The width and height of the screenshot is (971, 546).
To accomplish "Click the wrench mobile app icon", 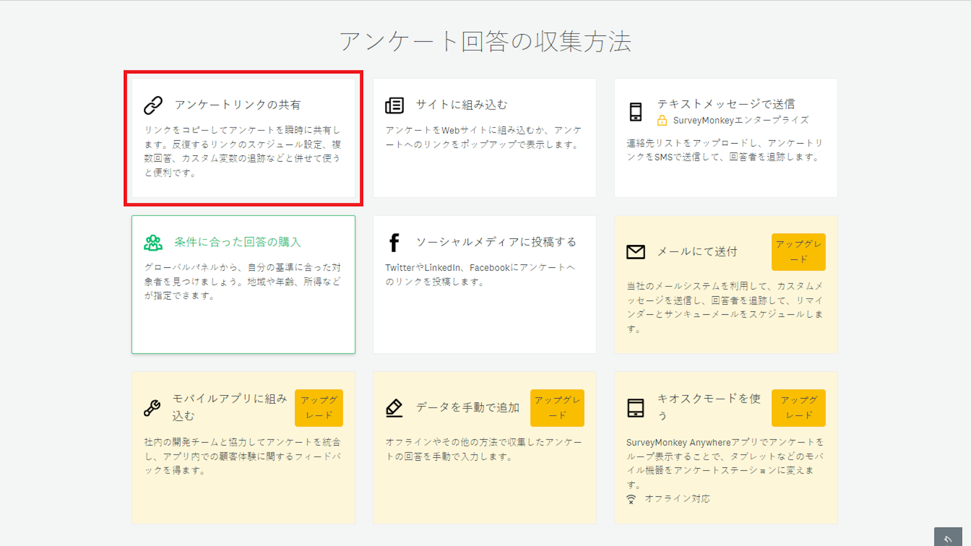I will click(152, 408).
